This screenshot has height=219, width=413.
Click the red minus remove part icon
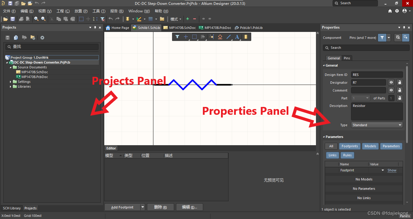[194, 19]
